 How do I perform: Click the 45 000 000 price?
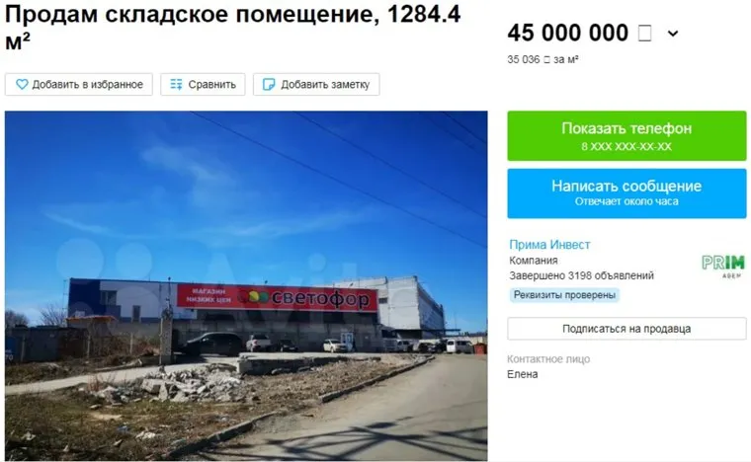(x=567, y=33)
